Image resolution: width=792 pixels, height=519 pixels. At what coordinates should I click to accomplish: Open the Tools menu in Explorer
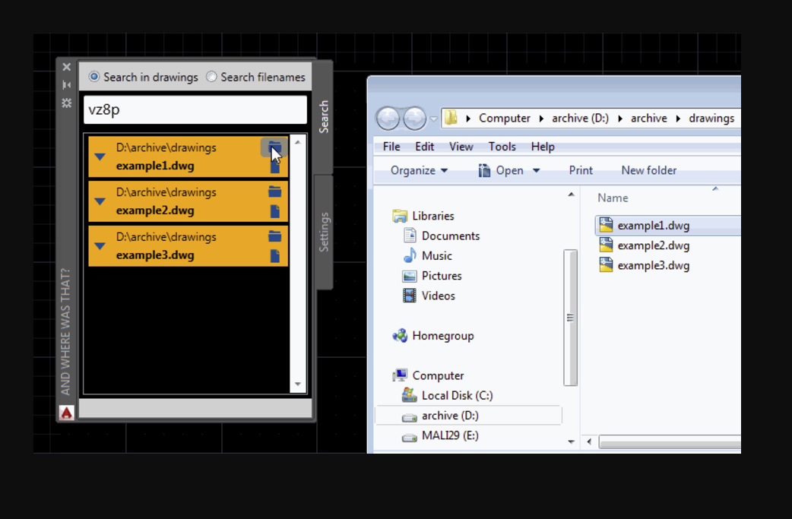click(502, 147)
